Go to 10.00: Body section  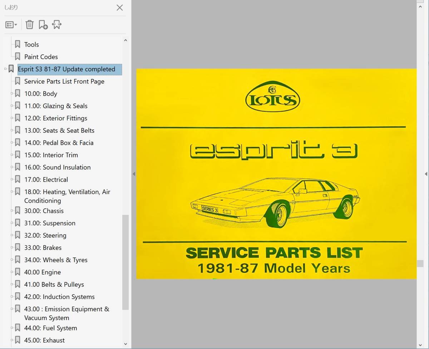click(41, 94)
